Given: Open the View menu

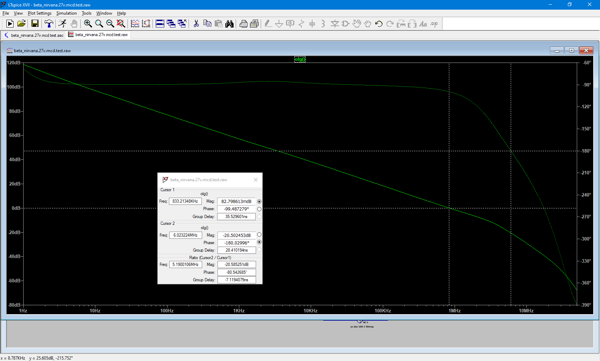Looking at the screenshot, I should point(18,13).
